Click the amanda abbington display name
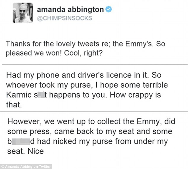188x169 pixels. [x=71, y=9]
